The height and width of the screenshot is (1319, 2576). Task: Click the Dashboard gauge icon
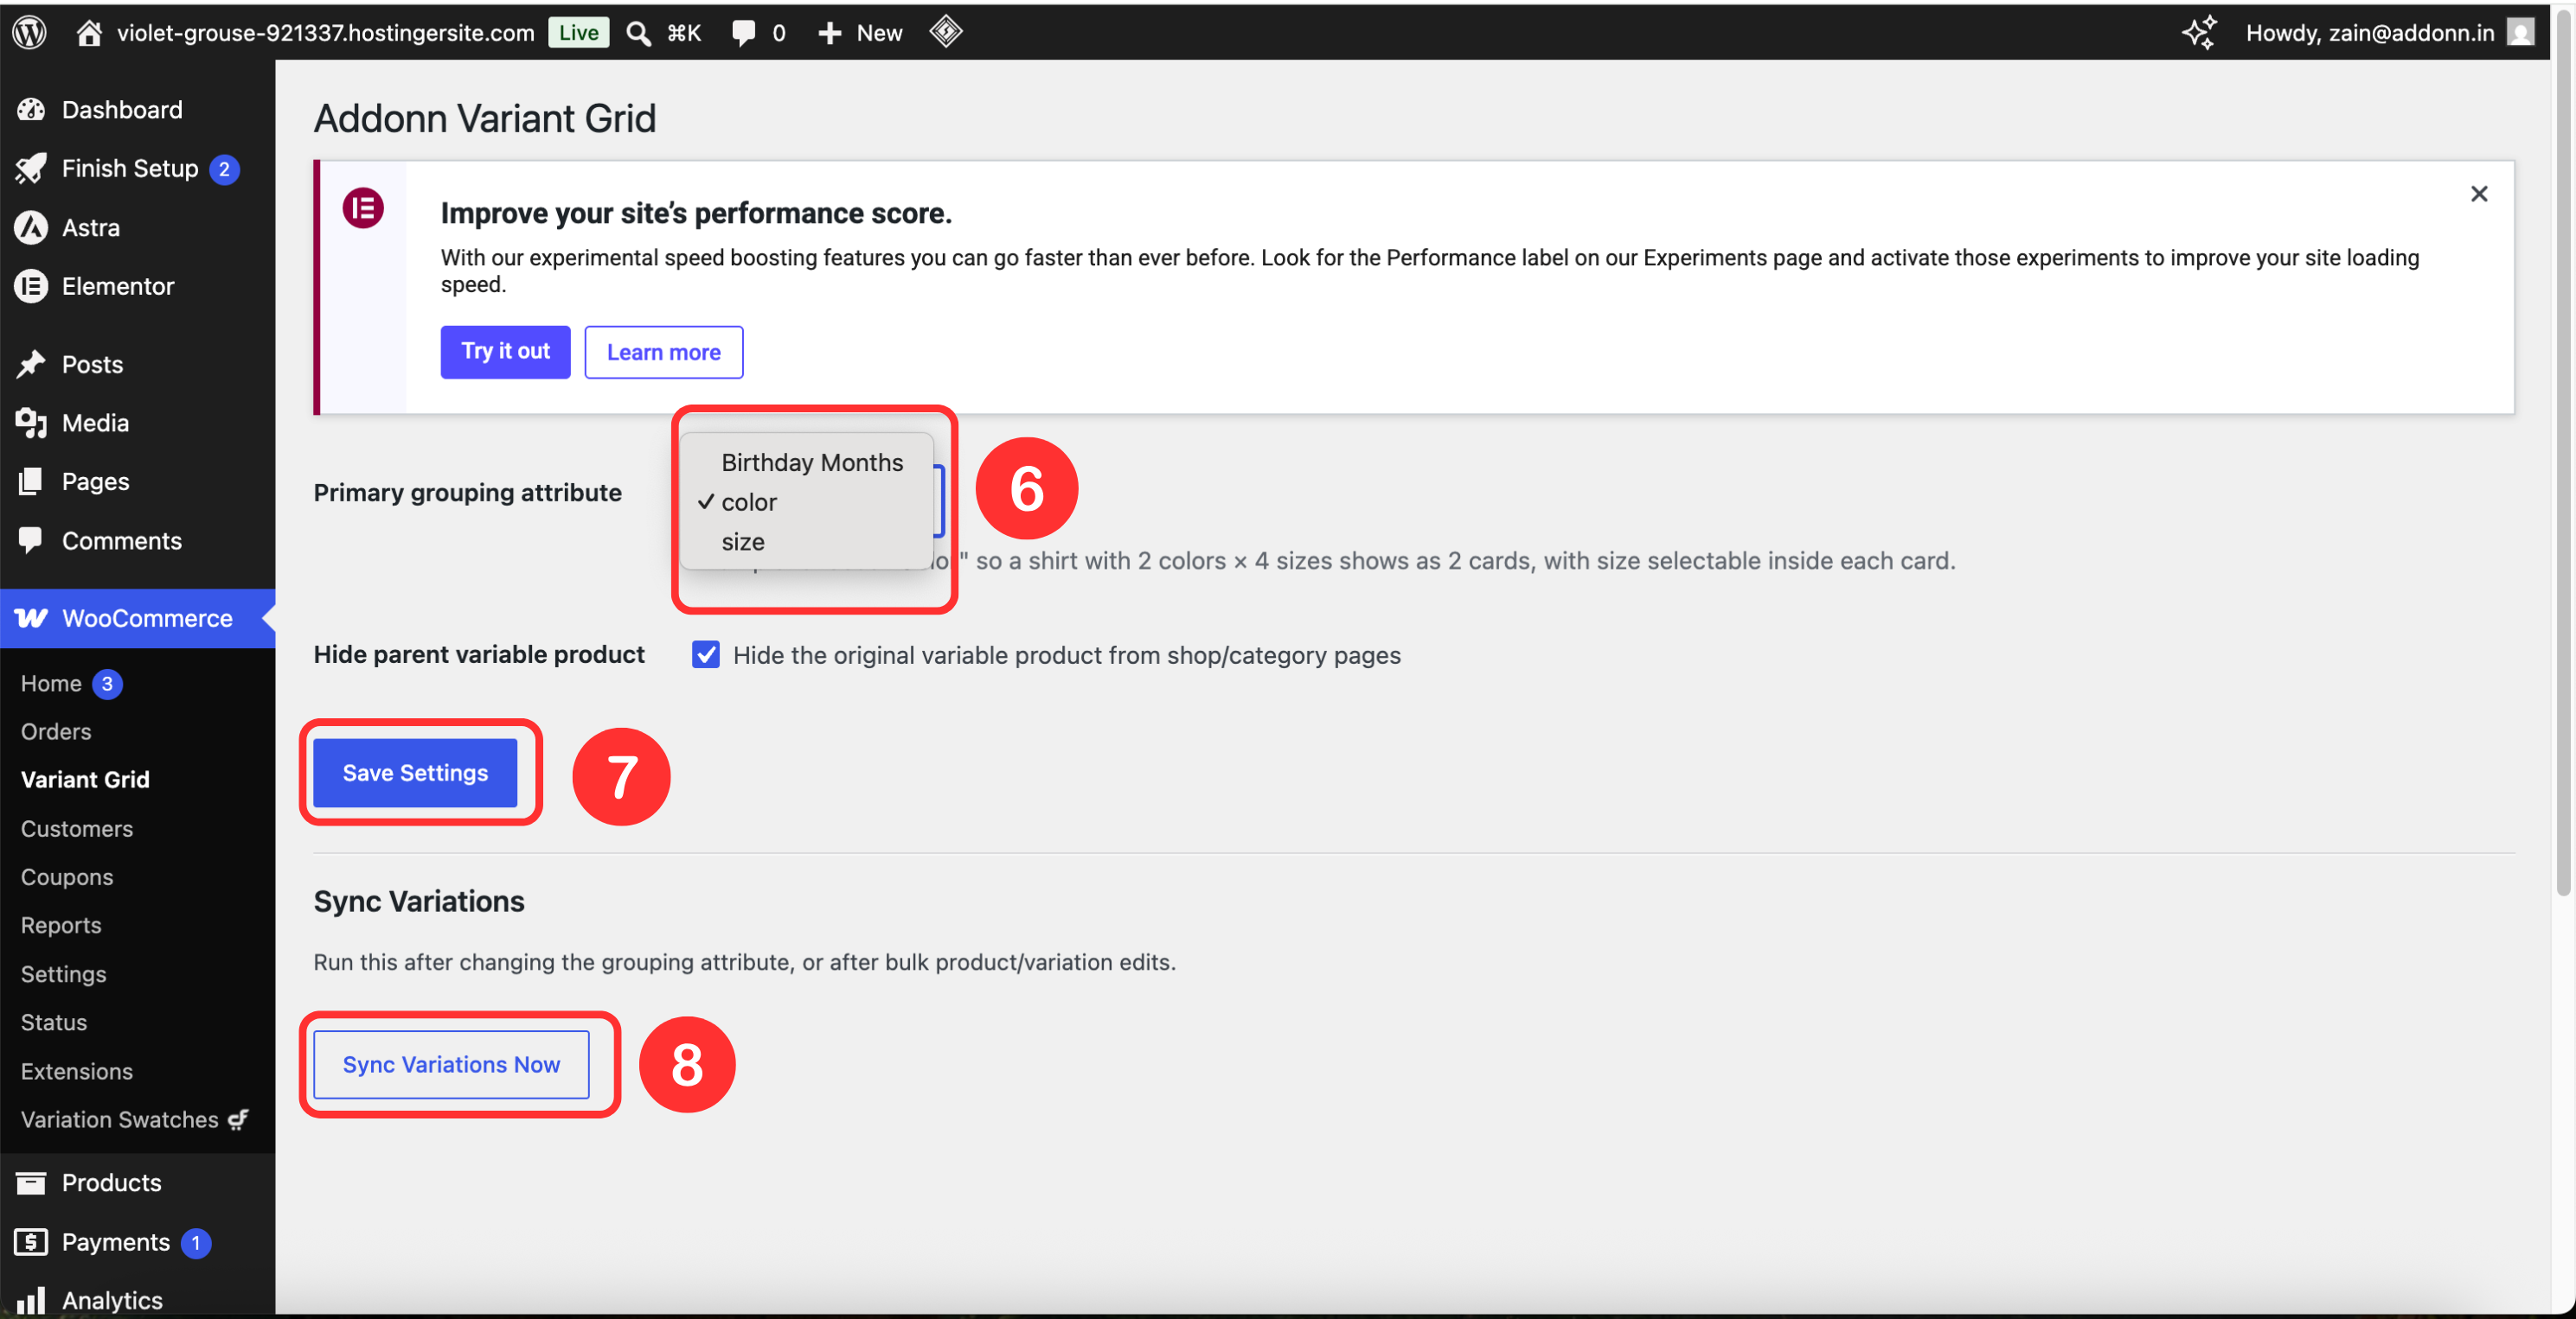(x=31, y=110)
